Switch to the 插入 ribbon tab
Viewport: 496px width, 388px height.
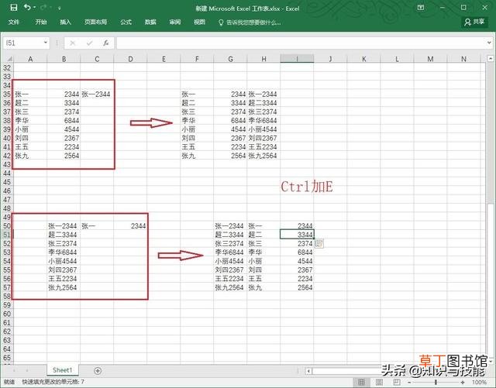click(65, 22)
